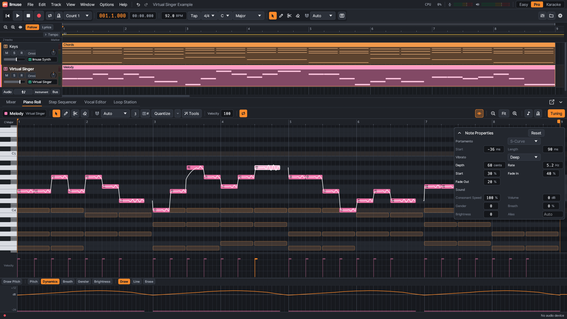Jump back to the start with the rewind button

point(7,16)
